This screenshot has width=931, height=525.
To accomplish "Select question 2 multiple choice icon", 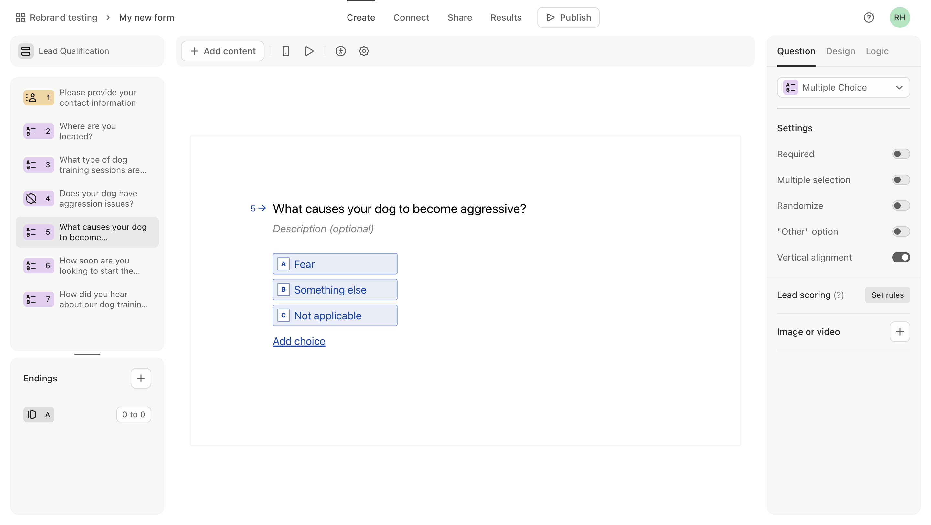I will 39,131.
